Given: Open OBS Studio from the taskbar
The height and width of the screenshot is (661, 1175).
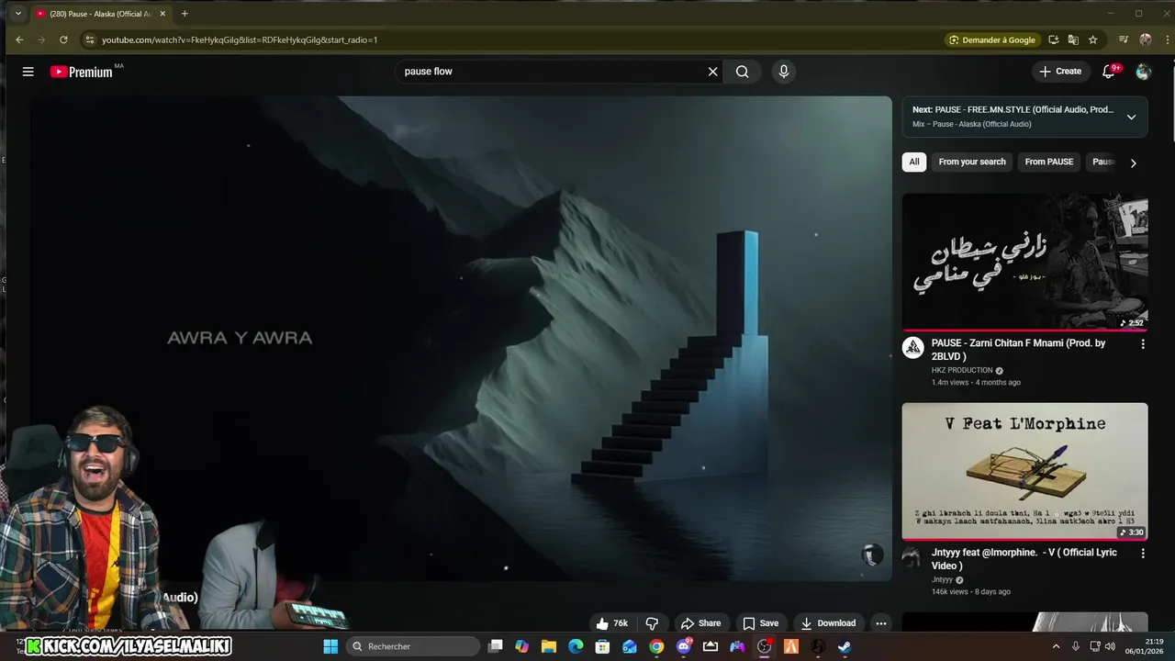Looking at the screenshot, I should tap(764, 646).
